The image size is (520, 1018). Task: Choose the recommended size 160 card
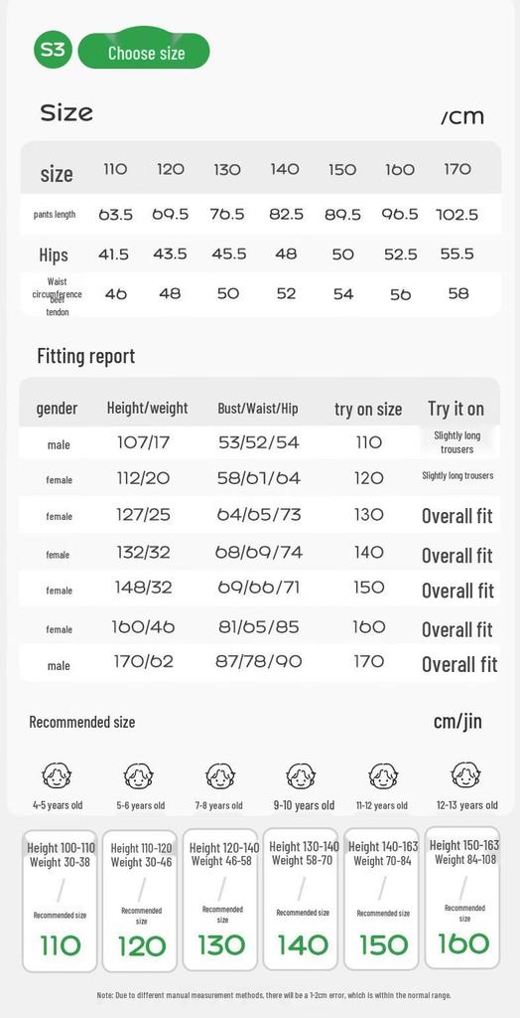pyautogui.click(x=462, y=898)
